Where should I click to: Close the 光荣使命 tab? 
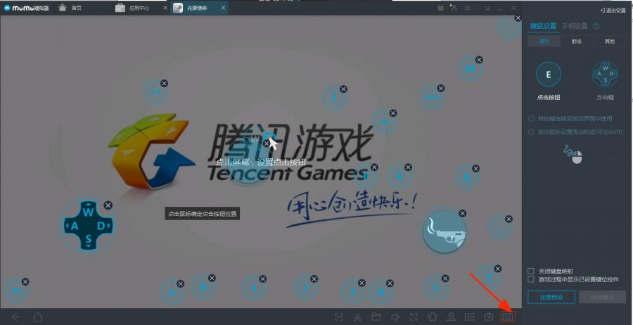[x=223, y=8]
